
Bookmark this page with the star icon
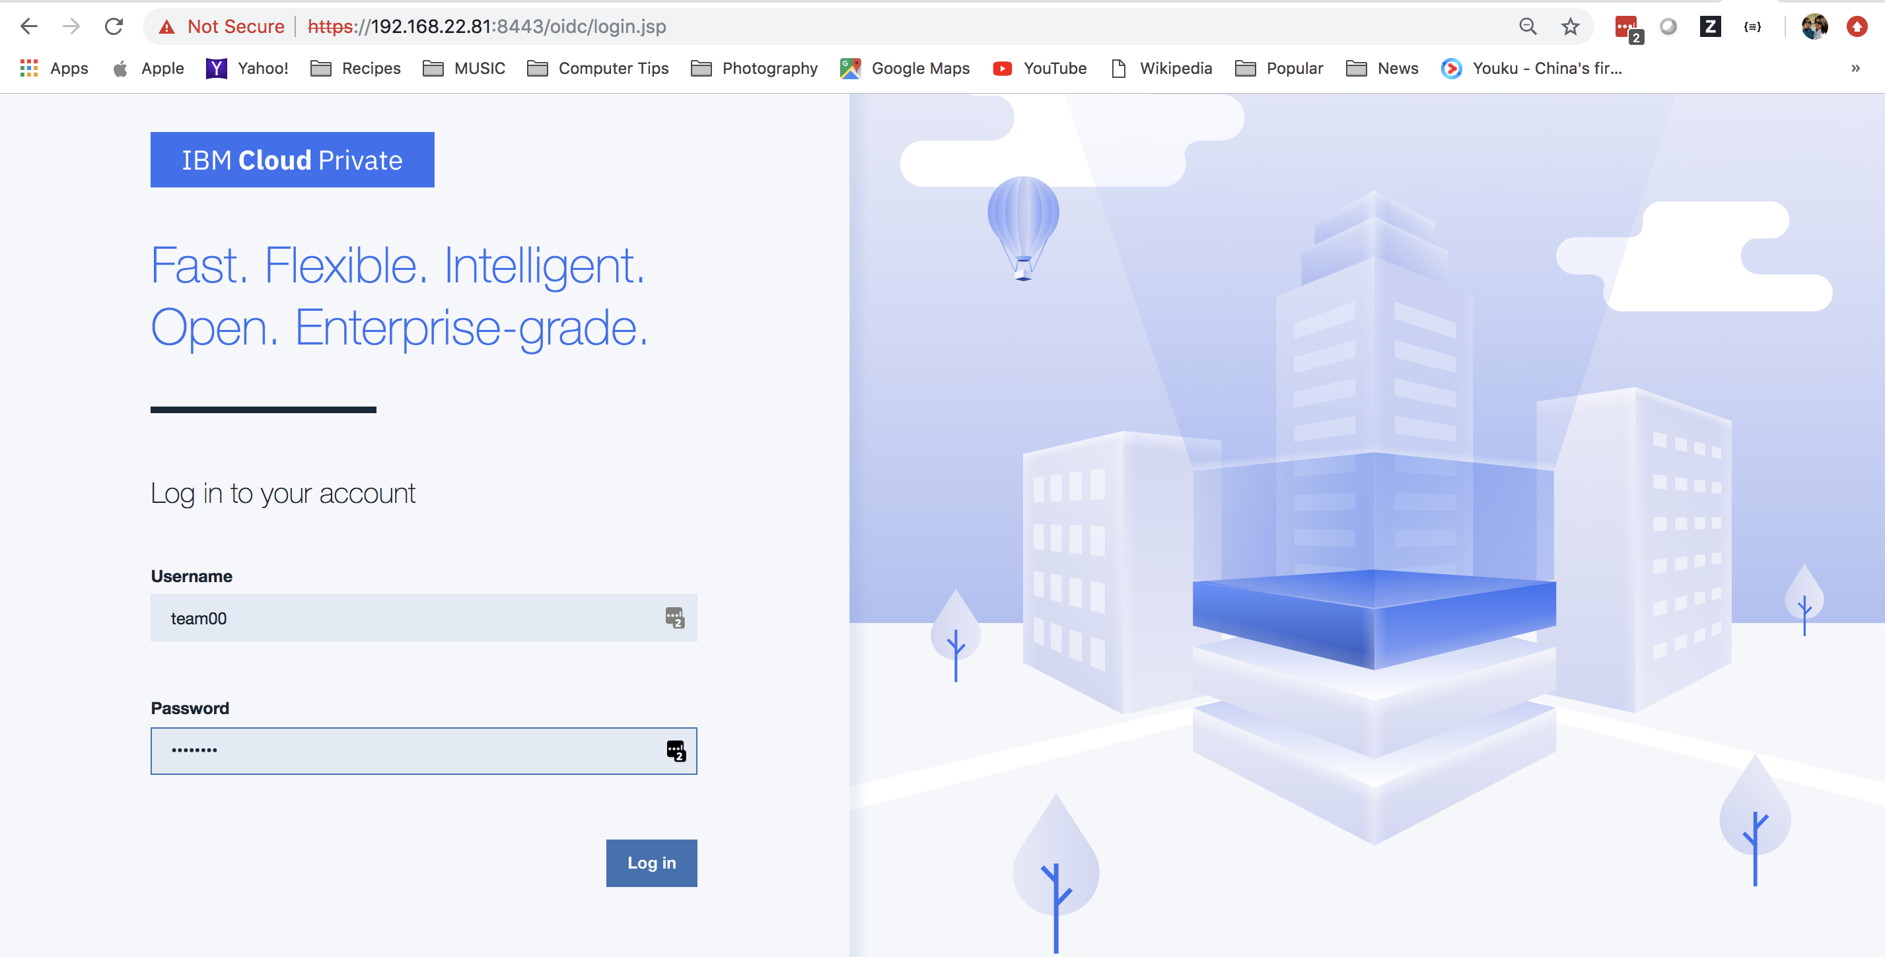pyautogui.click(x=1569, y=26)
